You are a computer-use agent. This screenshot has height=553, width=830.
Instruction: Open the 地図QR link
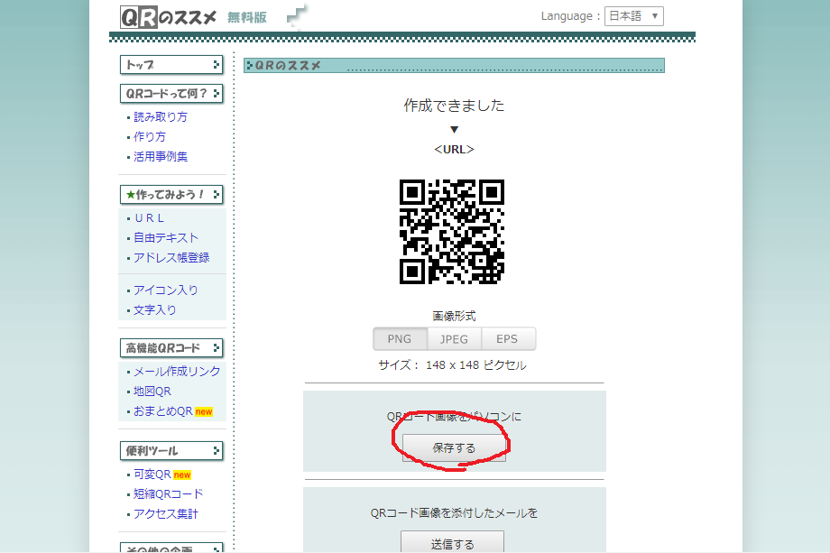tap(152, 391)
